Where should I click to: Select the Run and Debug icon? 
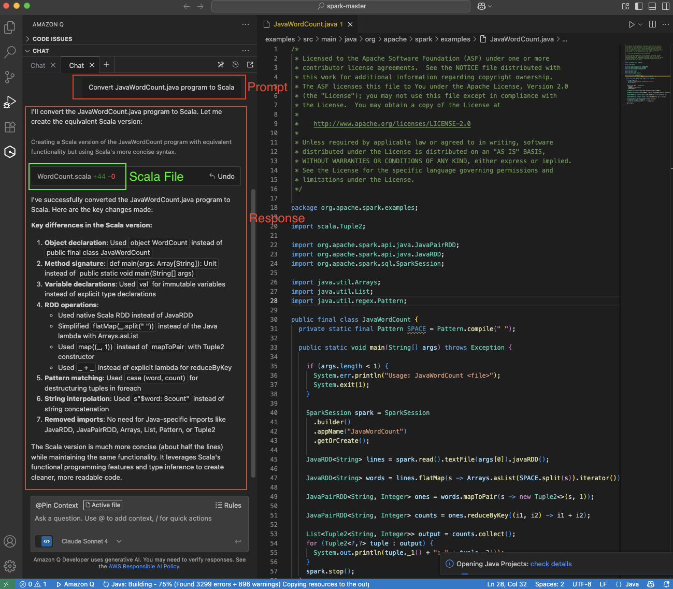tap(10, 102)
